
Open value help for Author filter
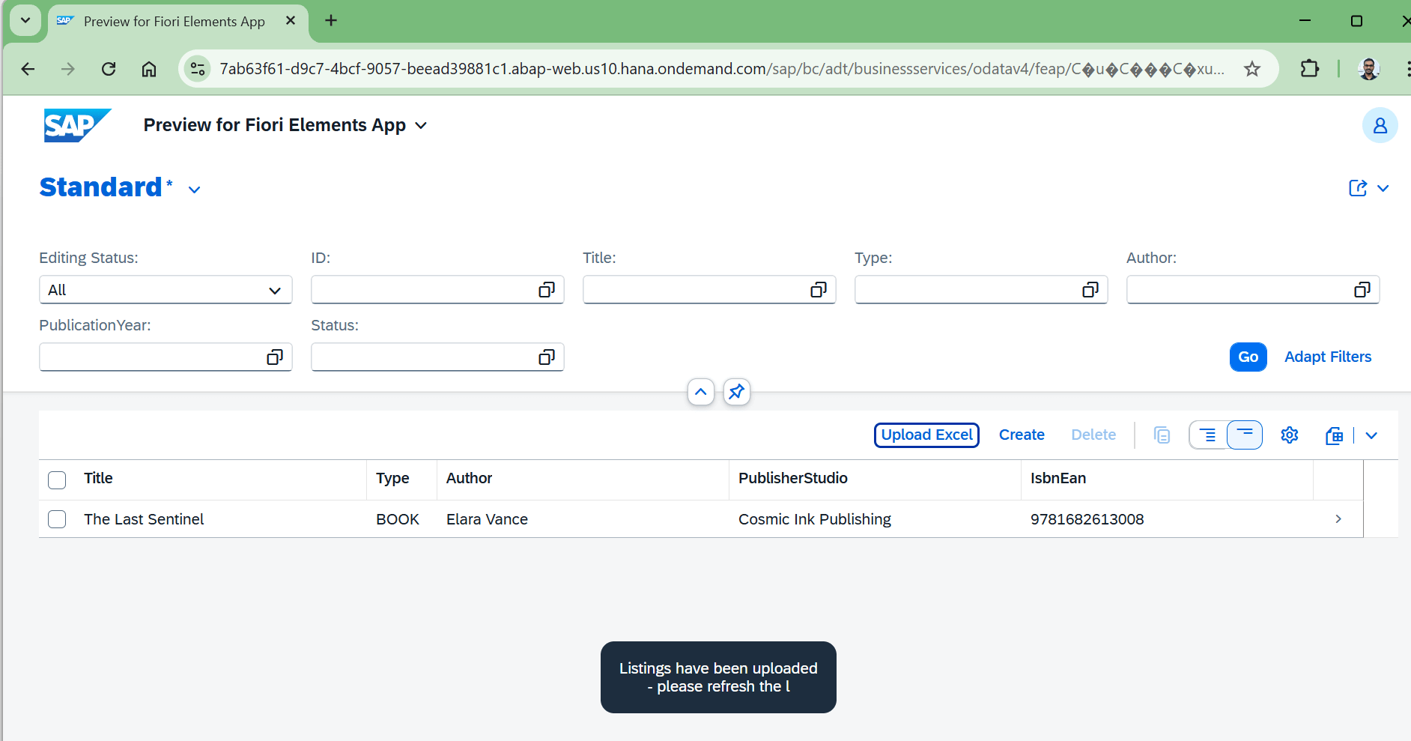pos(1362,290)
